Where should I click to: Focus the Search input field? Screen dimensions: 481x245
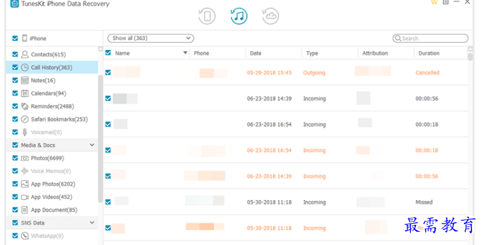tap(431, 39)
